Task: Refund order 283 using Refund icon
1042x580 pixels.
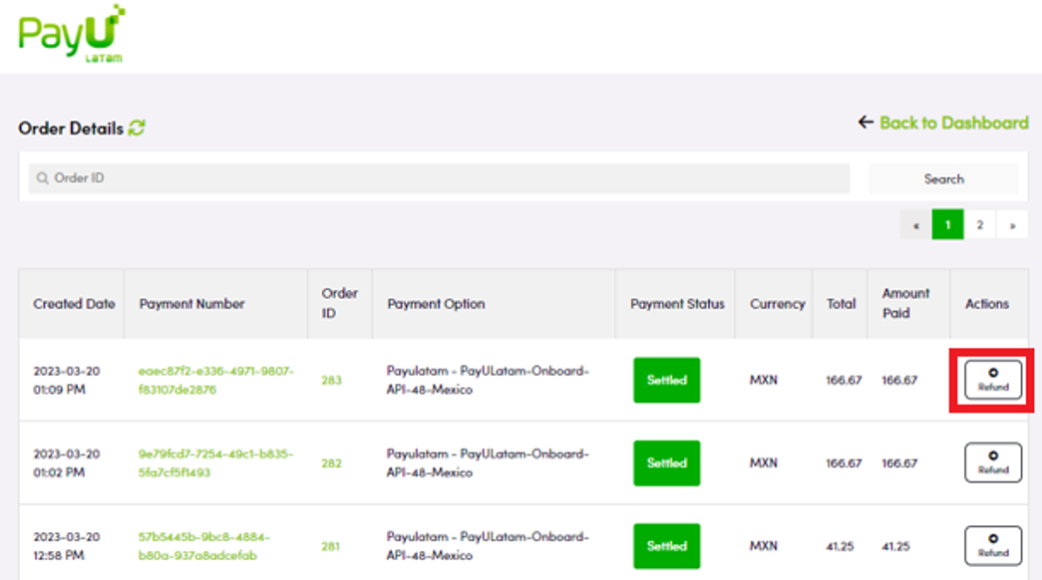Action: [993, 380]
